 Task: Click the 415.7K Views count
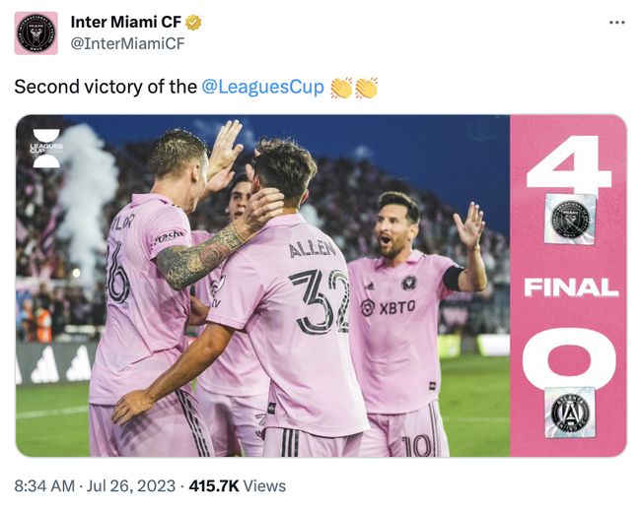238,486
